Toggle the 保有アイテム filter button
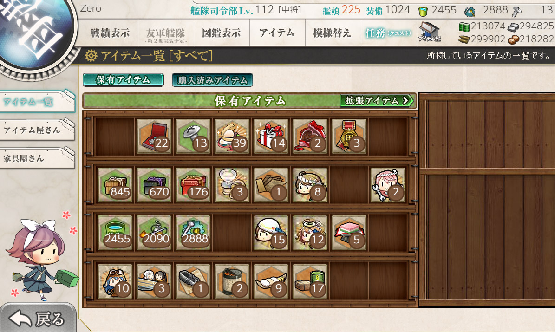The width and height of the screenshot is (555, 332). 123,80
